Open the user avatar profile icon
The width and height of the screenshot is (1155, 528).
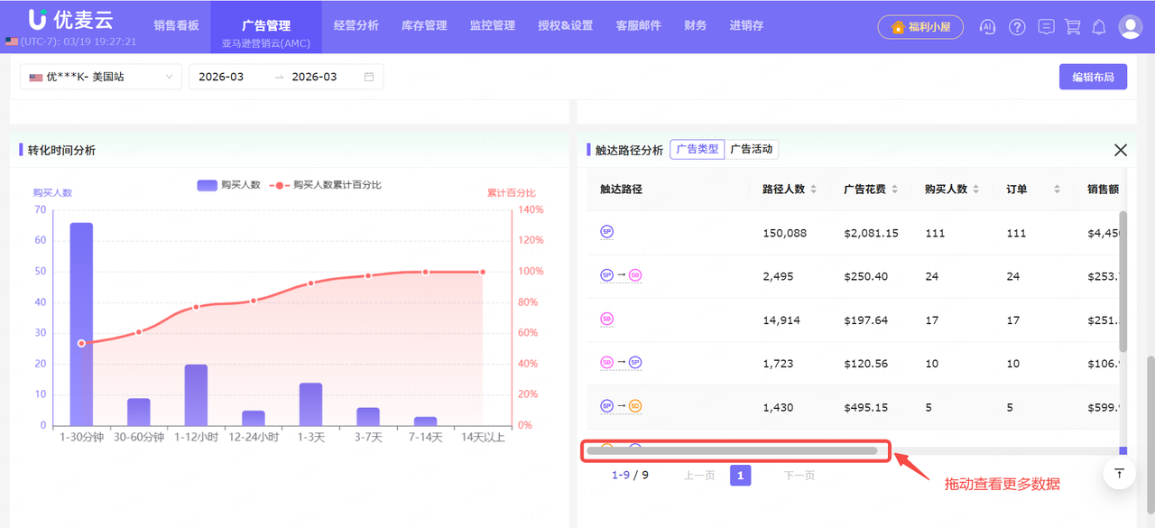point(1130,27)
